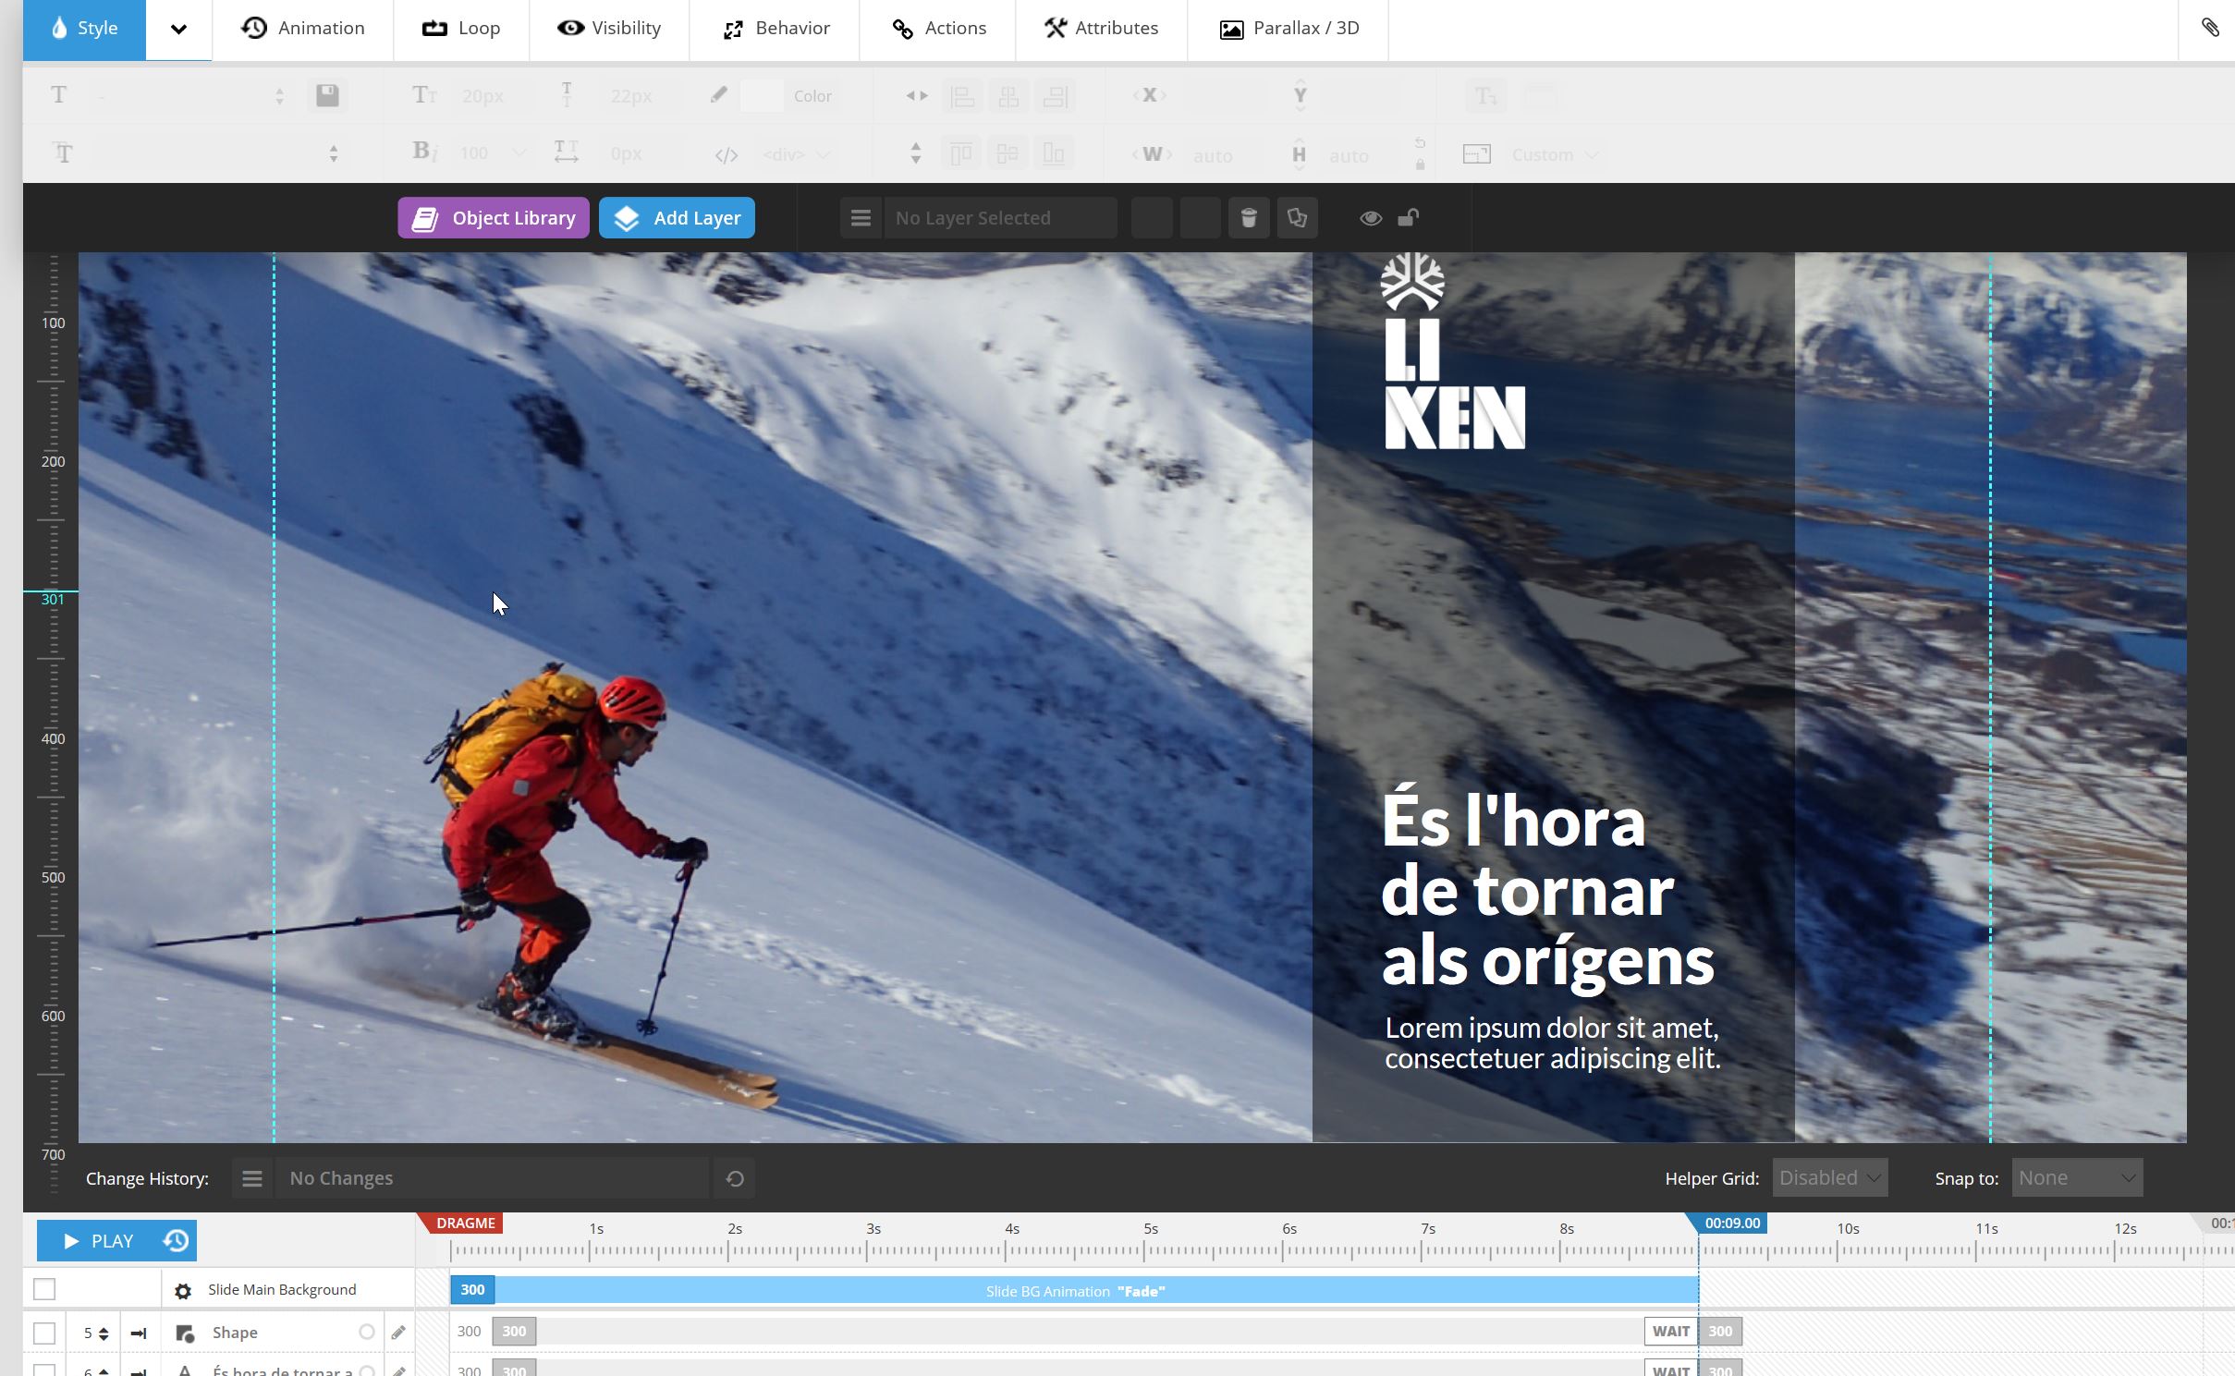Click the font Color swatch
This screenshot has height=1376, width=2235.
coord(762,96)
